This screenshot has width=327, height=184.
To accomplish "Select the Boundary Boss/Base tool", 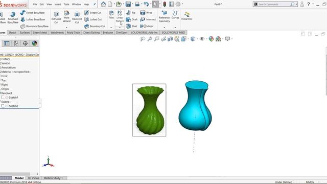I will 34,26.
